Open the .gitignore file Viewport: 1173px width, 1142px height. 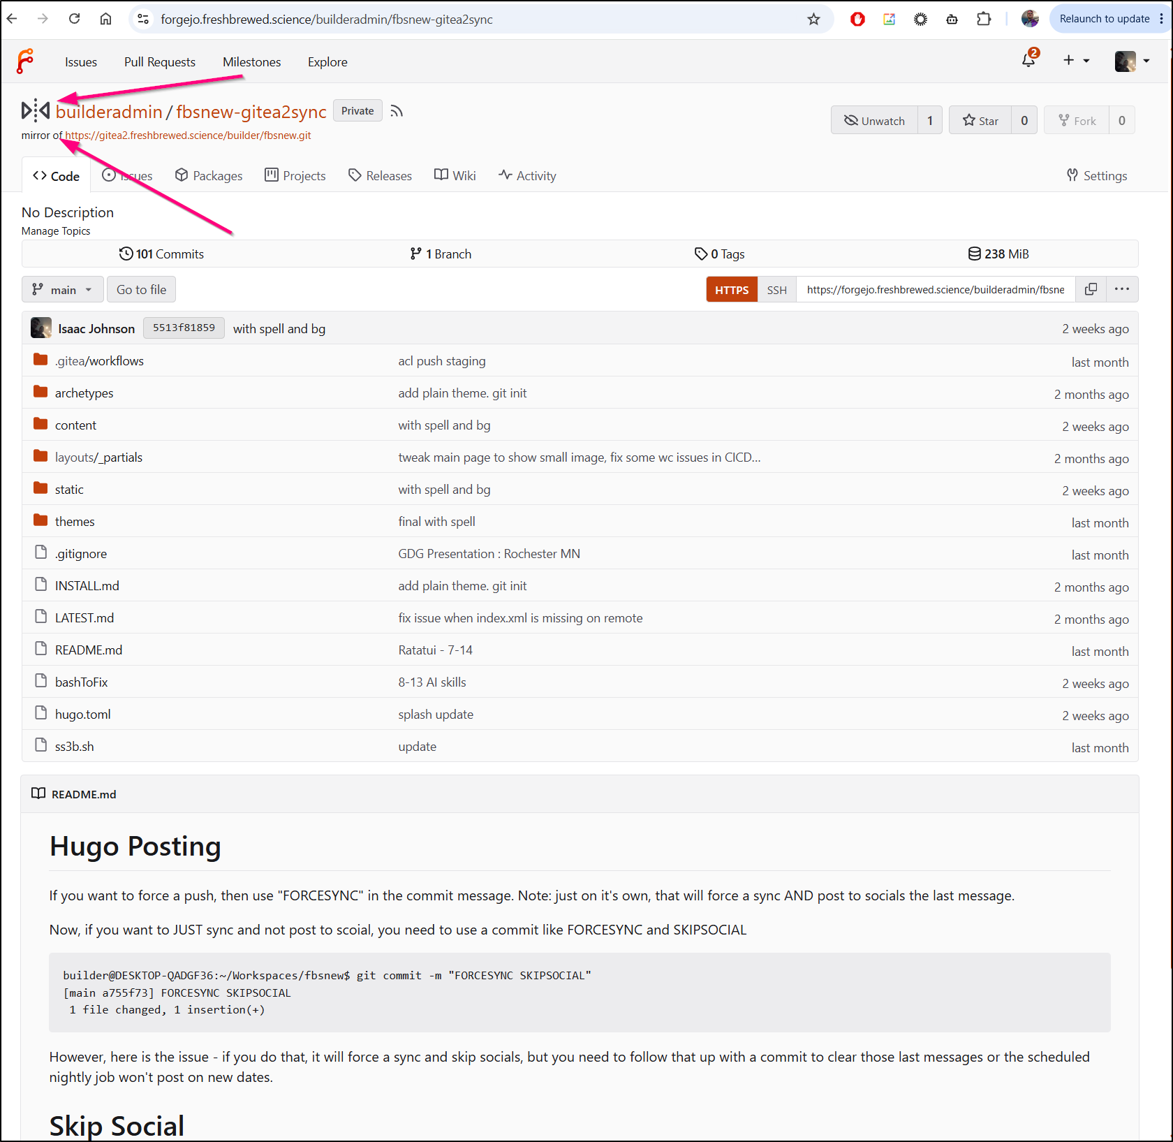[81, 554]
